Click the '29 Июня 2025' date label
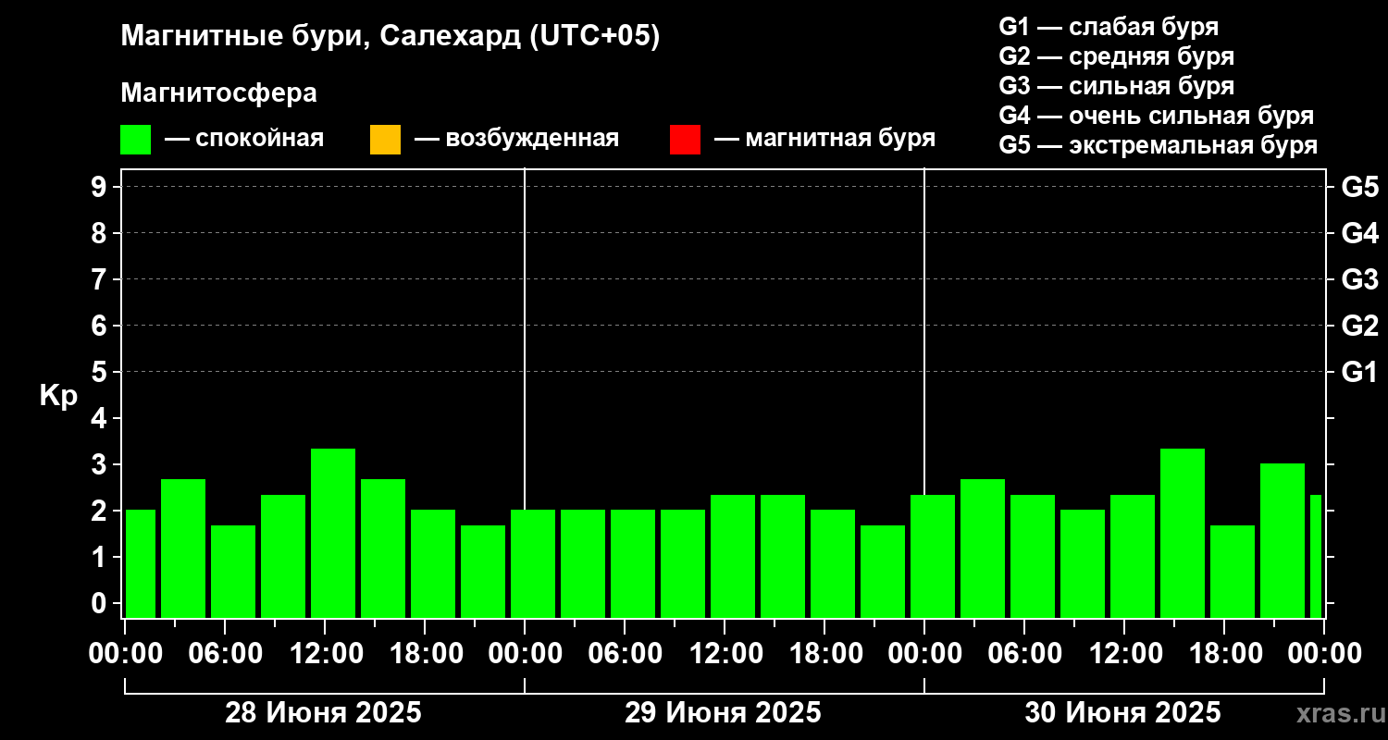The image size is (1388, 740). coord(724,713)
